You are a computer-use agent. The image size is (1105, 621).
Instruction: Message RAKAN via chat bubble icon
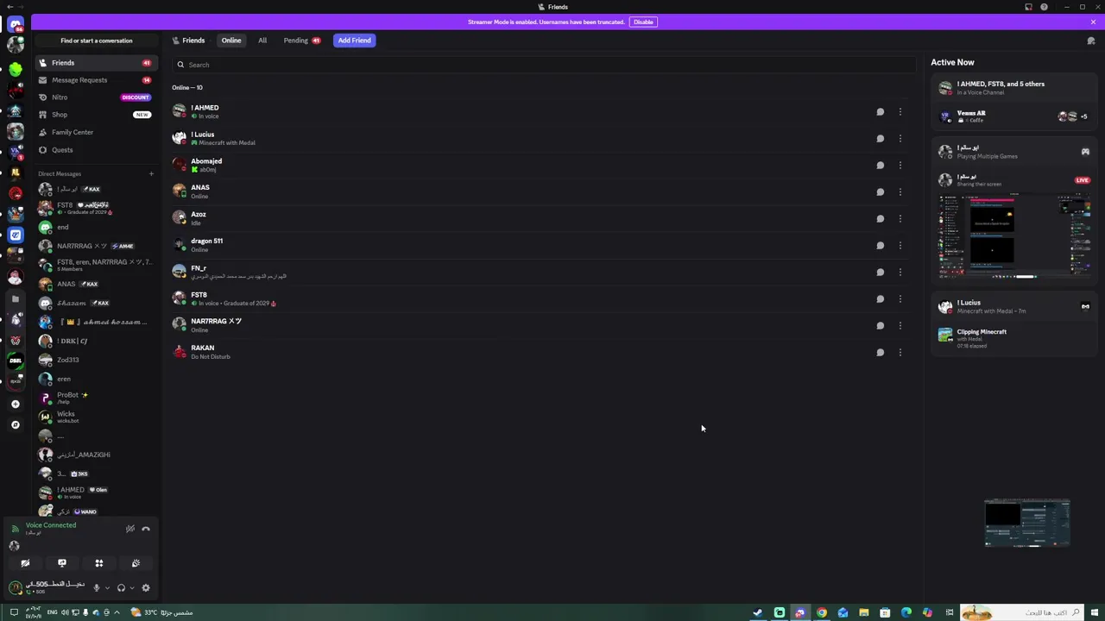coord(880,352)
